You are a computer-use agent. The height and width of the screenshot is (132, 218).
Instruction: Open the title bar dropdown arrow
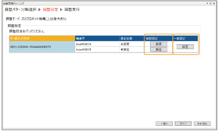pyautogui.click(x=207, y=3)
